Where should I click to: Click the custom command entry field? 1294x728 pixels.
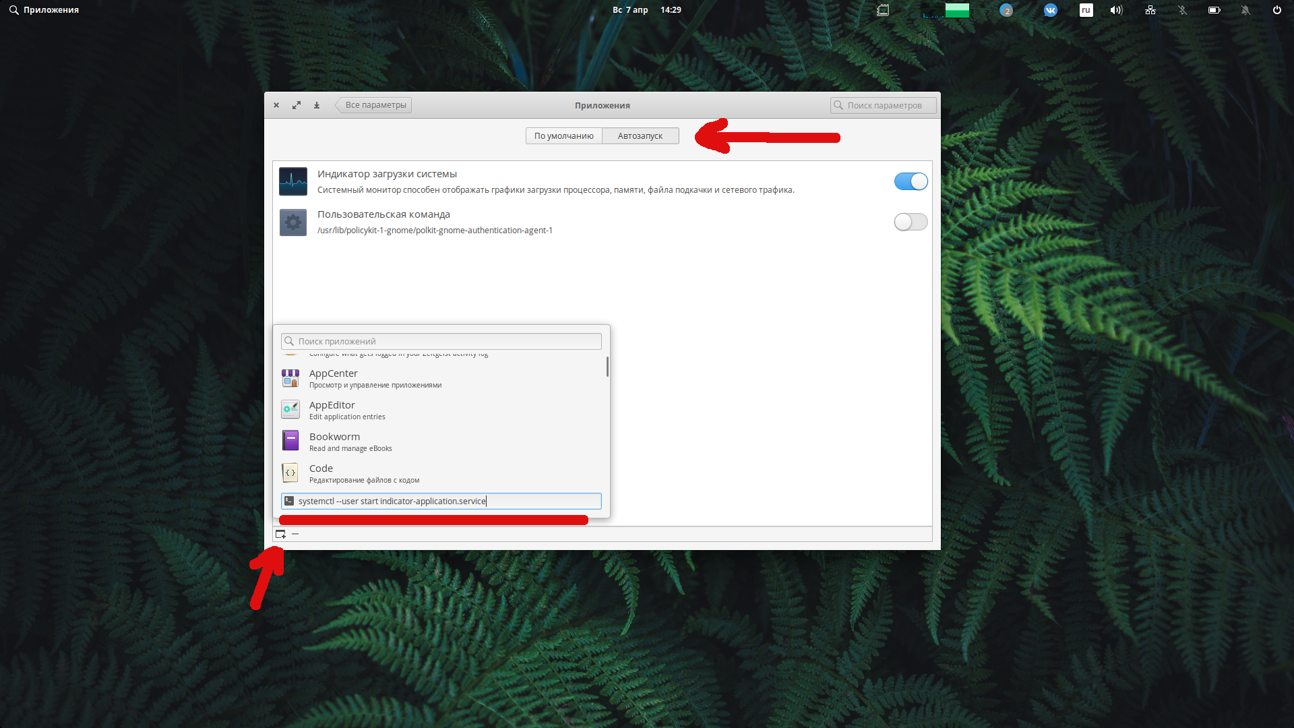pos(441,501)
